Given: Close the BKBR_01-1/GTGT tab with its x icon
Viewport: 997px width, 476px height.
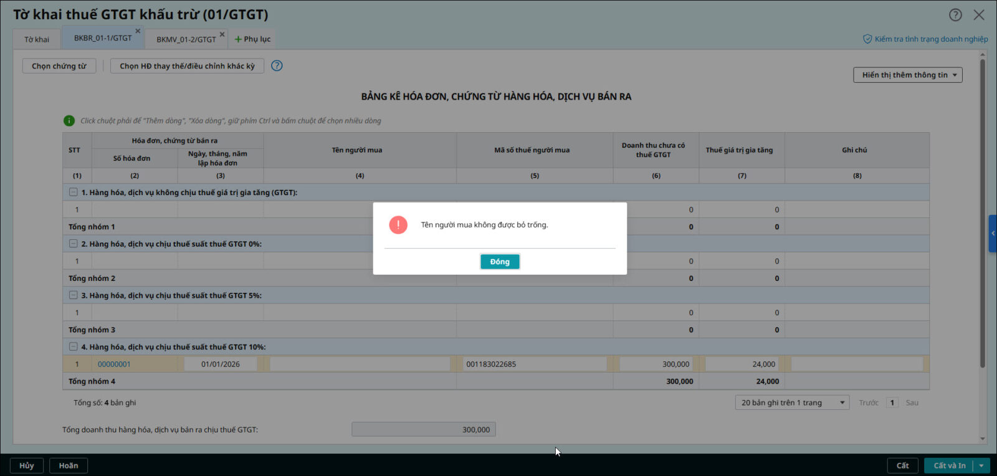Looking at the screenshot, I should (138, 31).
